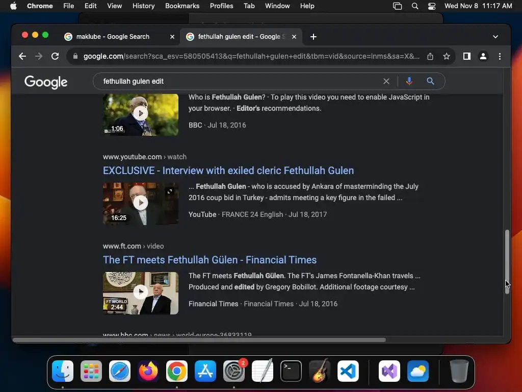
Task: Open Finder from the dock
Action: tap(63, 371)
